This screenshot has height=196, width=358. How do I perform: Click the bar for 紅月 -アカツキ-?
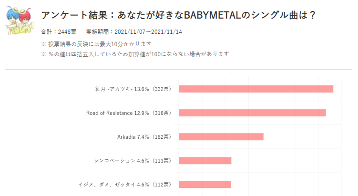256,89
